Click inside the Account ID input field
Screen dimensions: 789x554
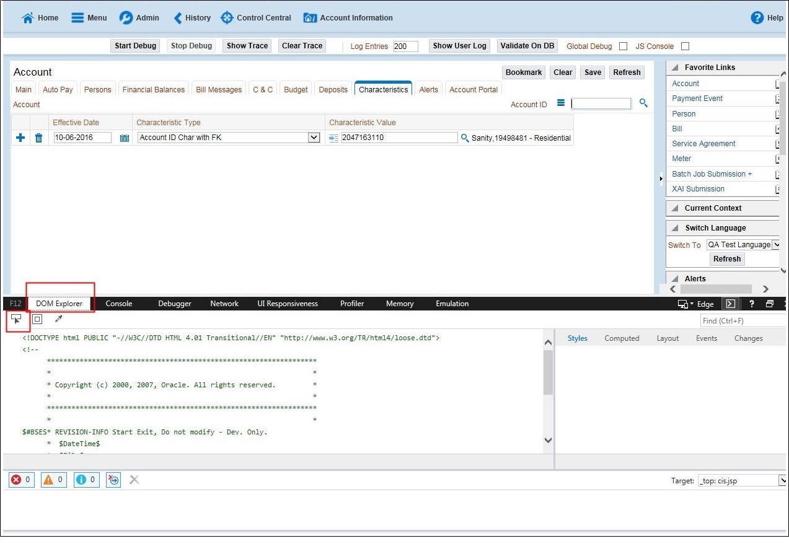pyautogui.click(x=600, y=103)
